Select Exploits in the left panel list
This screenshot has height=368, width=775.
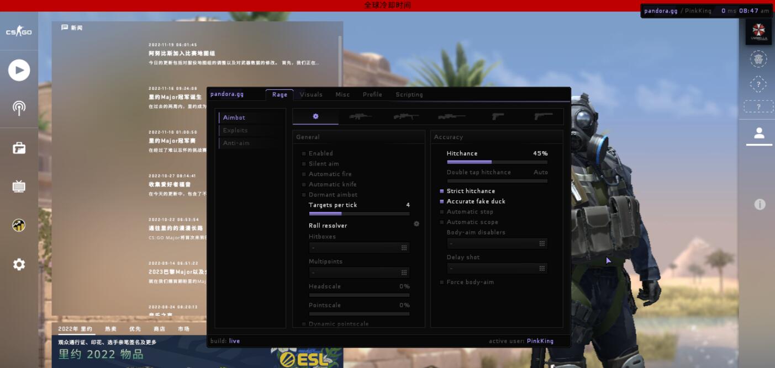(235, 131)
